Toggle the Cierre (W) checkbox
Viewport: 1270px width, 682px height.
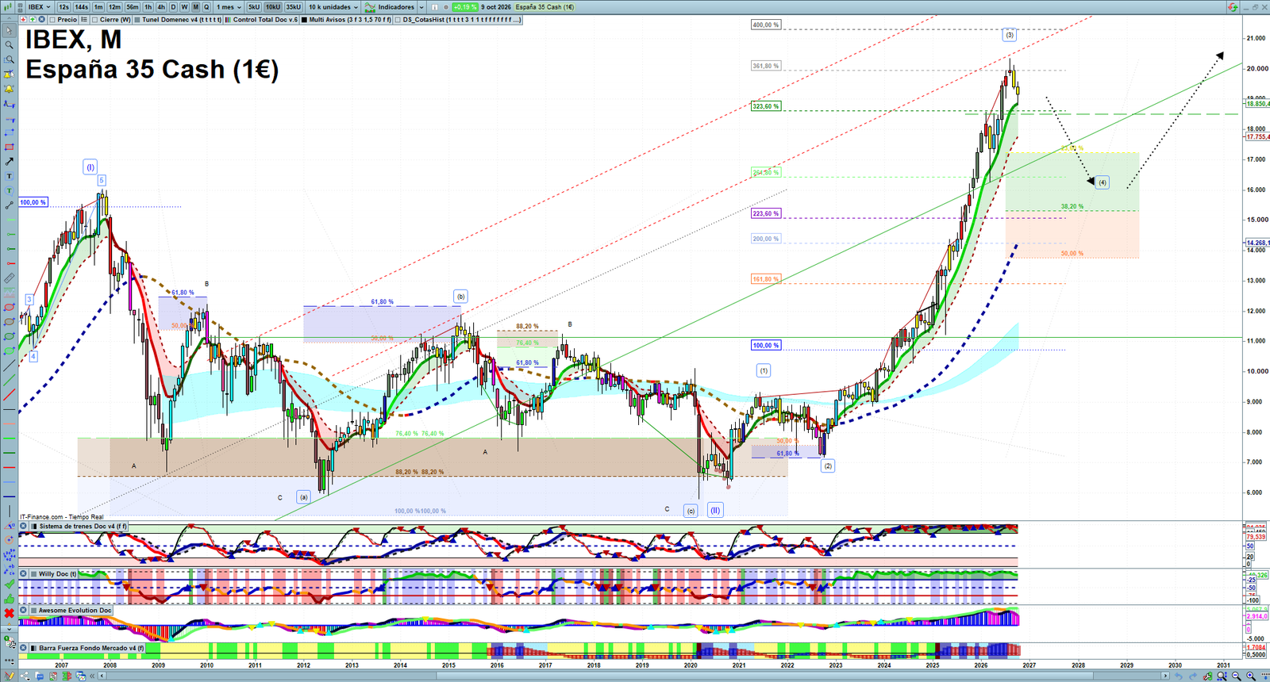tap(95, 20)
